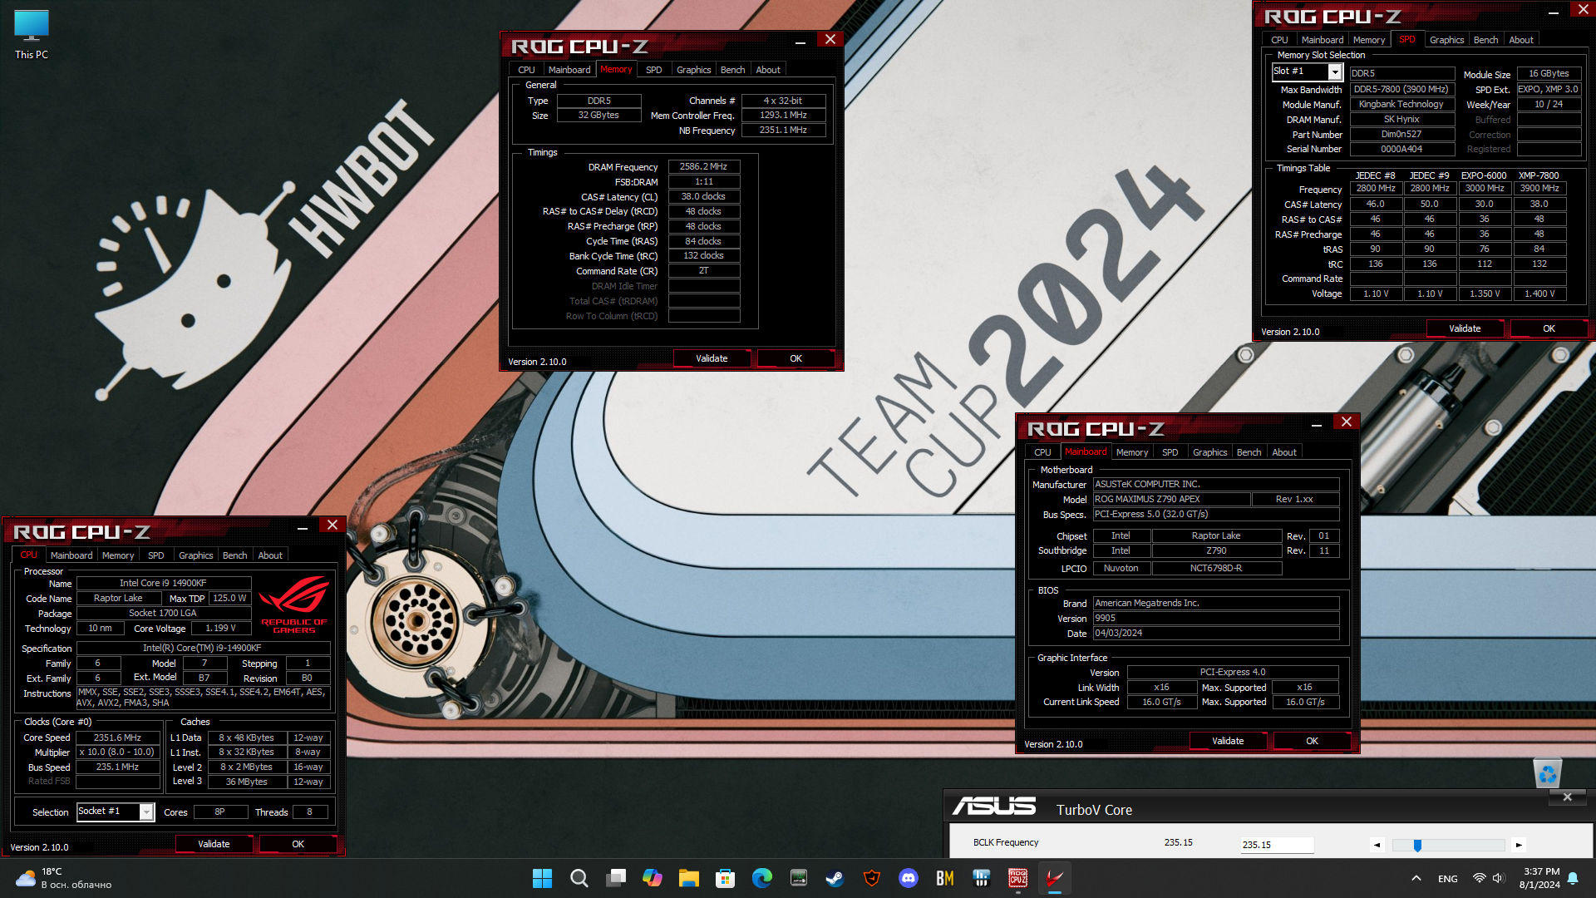Switch to ROG CPU-Z taskbar icon
Viewport: 1596px width, 898px height.
click(1018, 878)
